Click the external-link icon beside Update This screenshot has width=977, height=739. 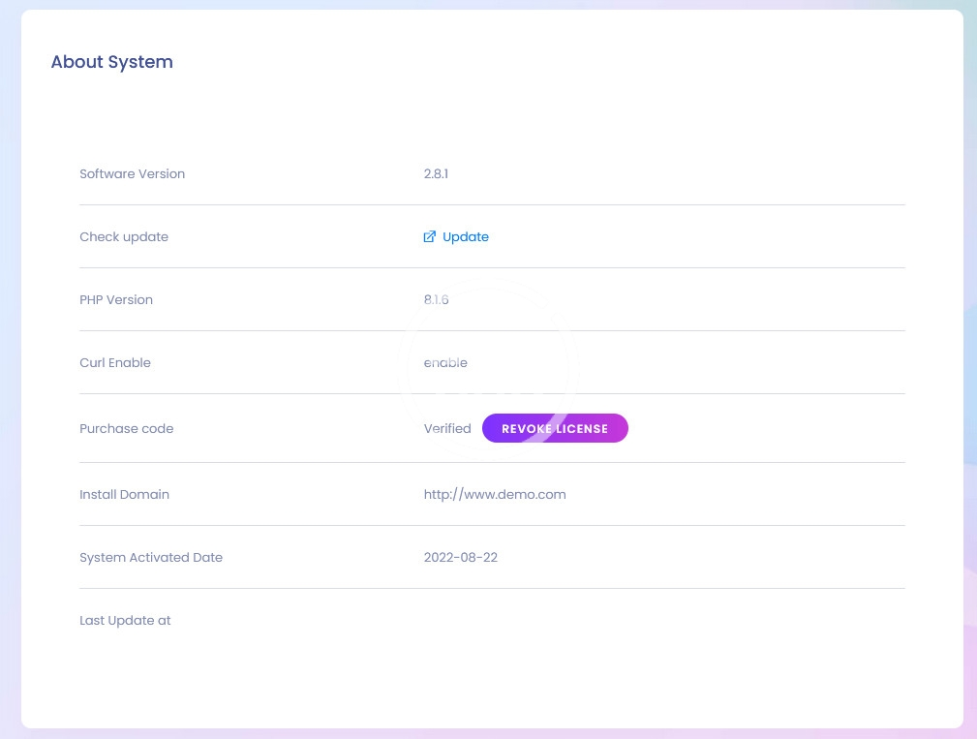[x=430, y=237]
